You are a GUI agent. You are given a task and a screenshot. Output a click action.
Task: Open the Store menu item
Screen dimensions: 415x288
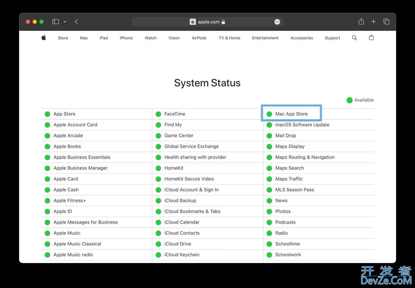click(x=63, y=38)
